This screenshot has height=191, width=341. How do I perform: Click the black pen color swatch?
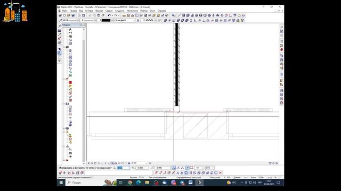106,20
